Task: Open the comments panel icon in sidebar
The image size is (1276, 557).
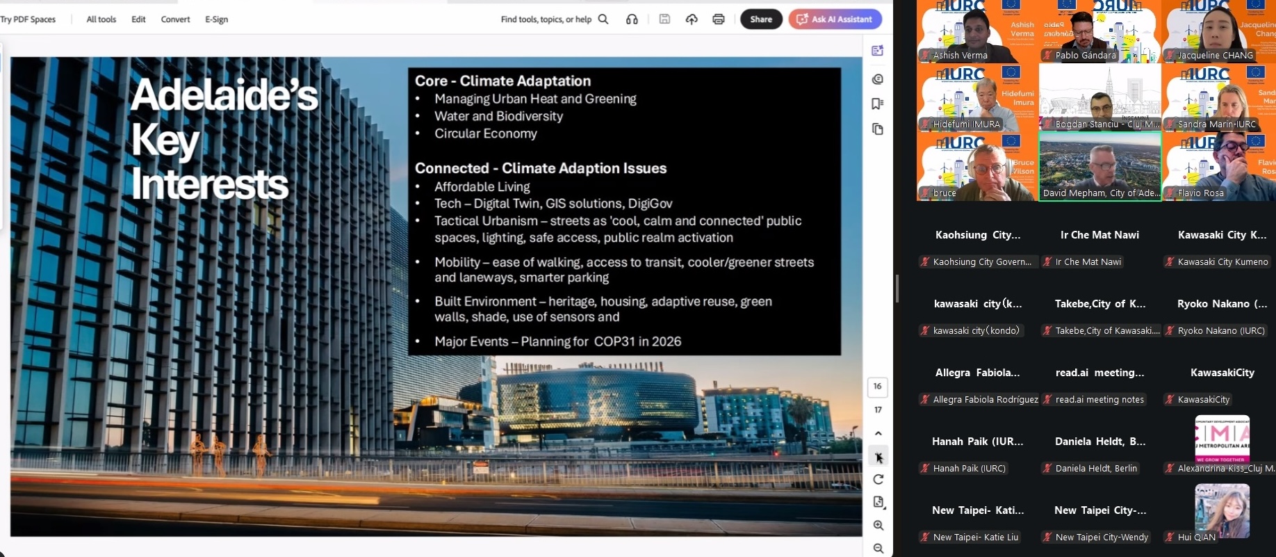Action: pos(878,79)
